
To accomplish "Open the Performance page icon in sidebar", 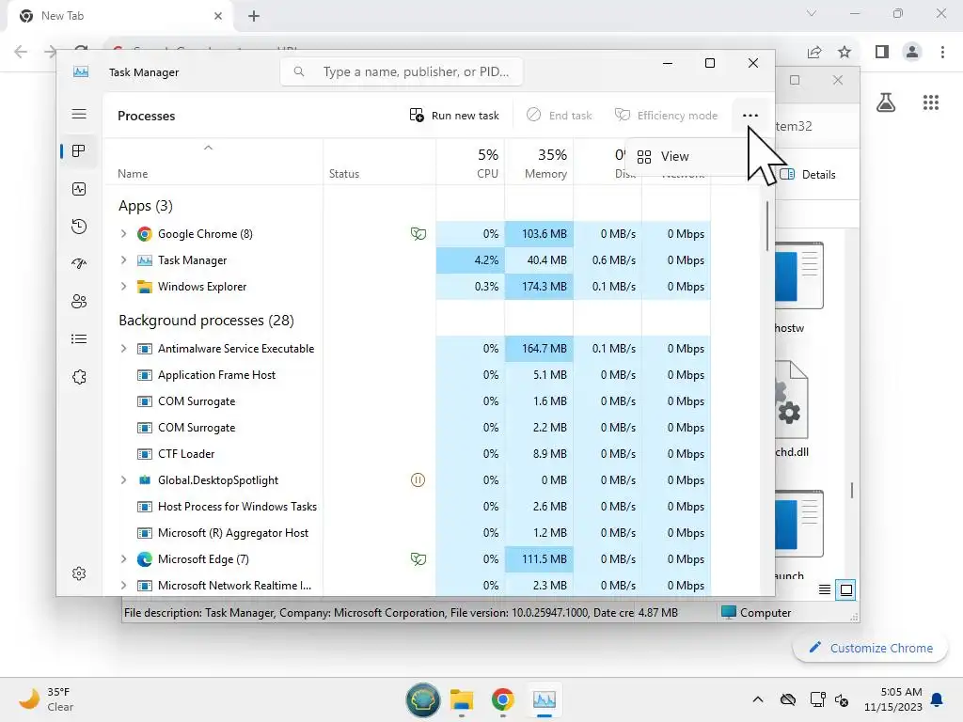I will coord(79,189).
